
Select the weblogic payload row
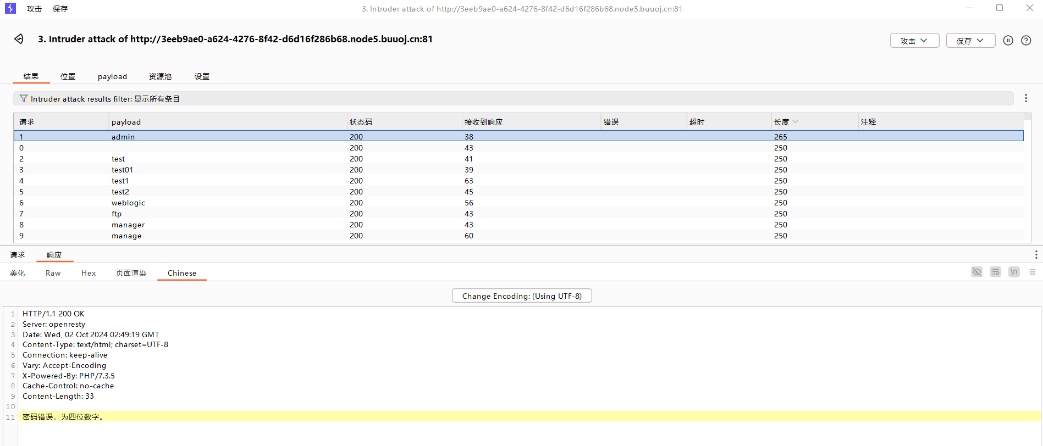[x=518, y=203]
